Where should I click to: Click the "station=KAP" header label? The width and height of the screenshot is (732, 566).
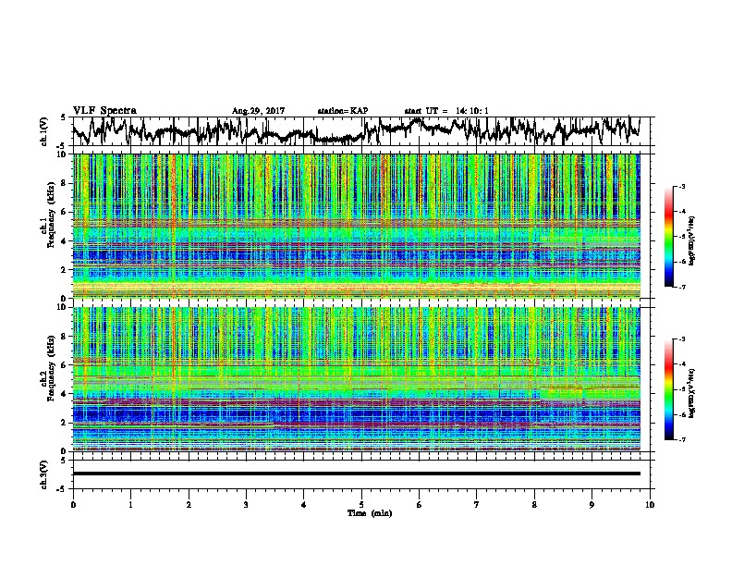pyautogui.click(x=343, y=111)
